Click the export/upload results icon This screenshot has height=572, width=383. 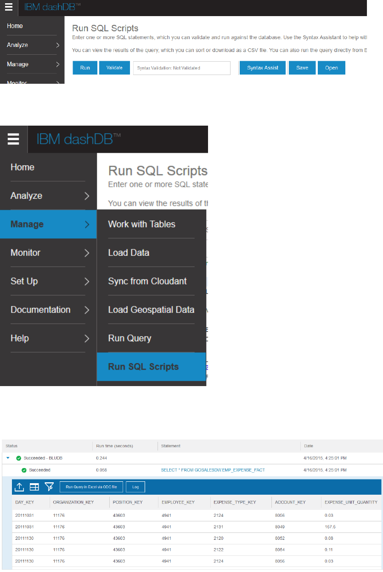point(19,487)
